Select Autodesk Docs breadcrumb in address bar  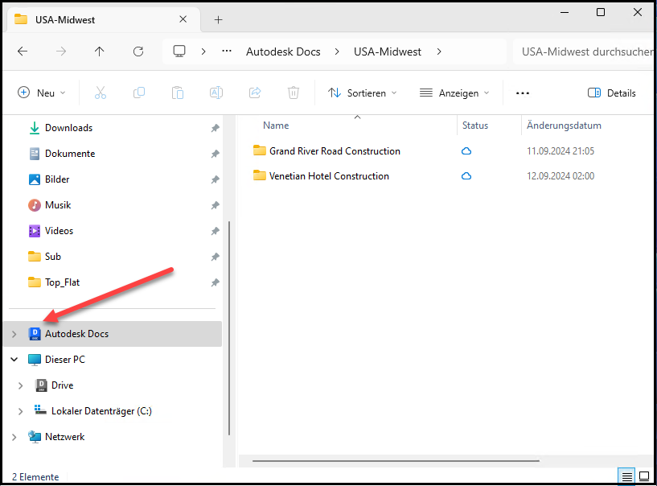point(283,51)
